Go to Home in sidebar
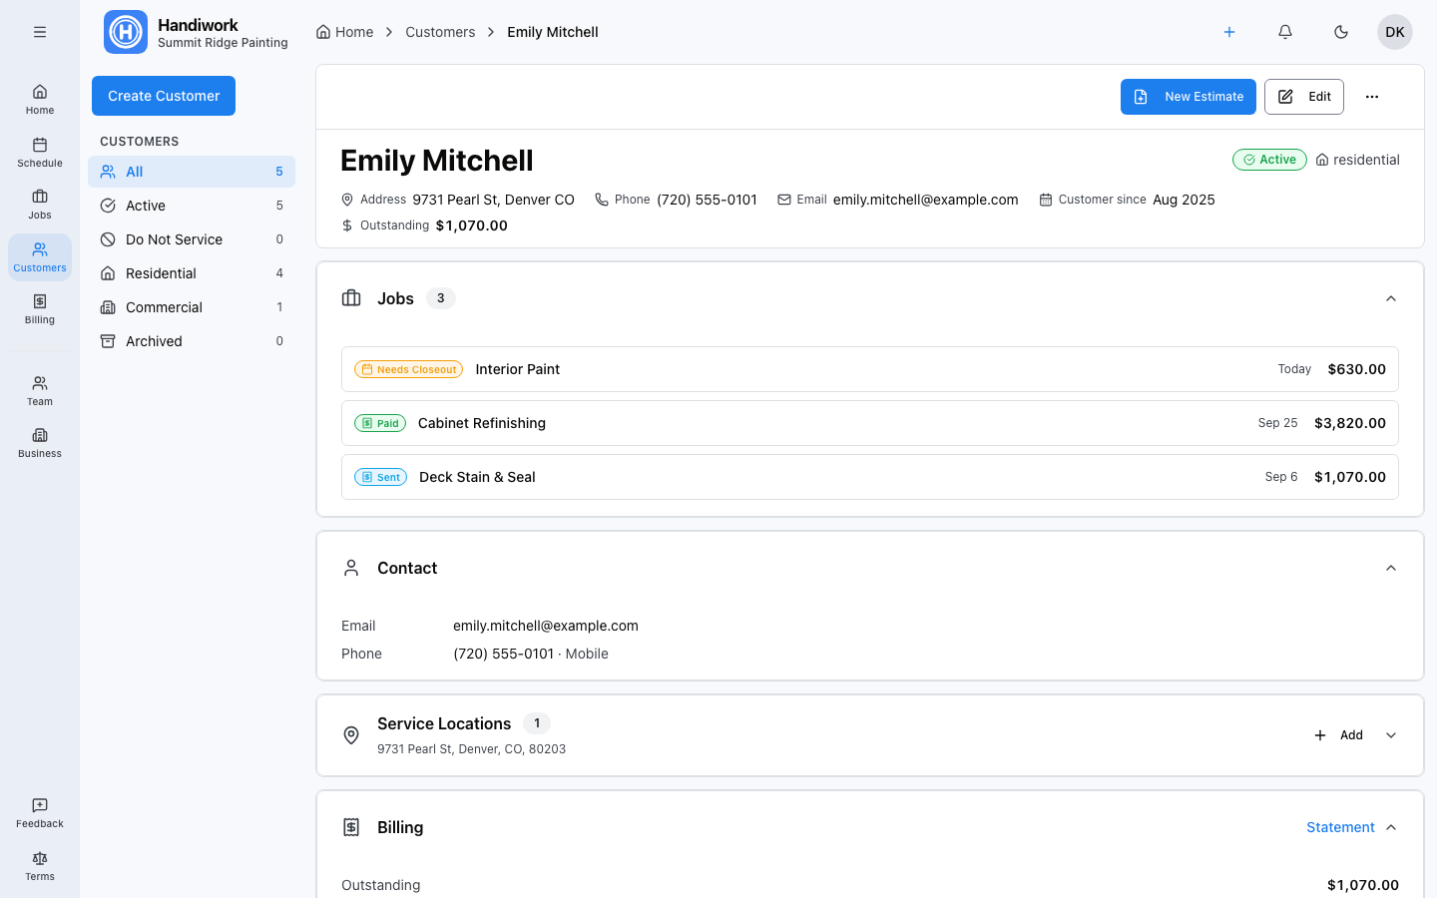Image resolution: width=1437 pixels, height=898 pixels. pos(40,99)
